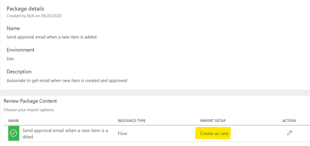Click the description text about automating email
The width and height of the screenshot is (310, 146).
(67, 81)
